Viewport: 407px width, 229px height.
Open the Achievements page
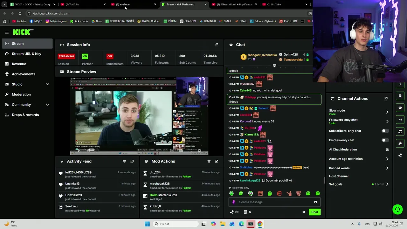(x=27, y=74)
